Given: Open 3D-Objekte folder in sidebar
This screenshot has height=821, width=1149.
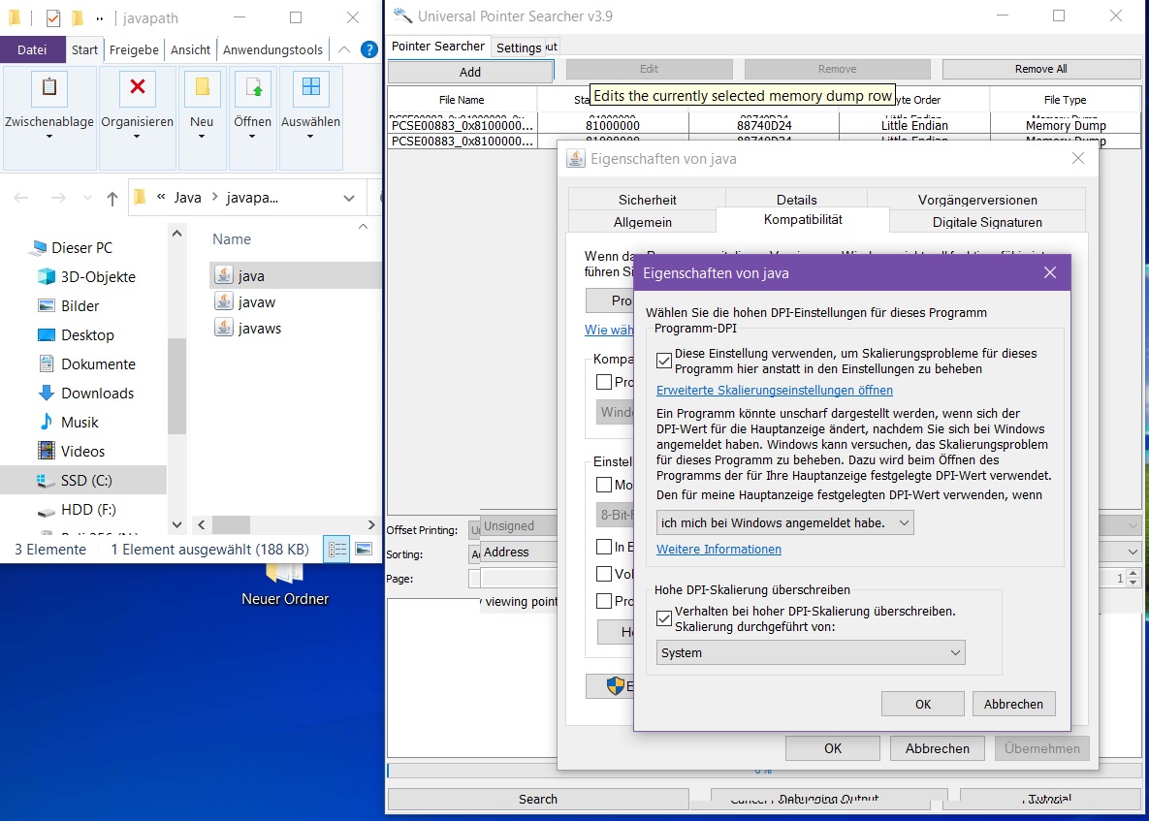Looking at the screenshot, I should tap(98, 277).
